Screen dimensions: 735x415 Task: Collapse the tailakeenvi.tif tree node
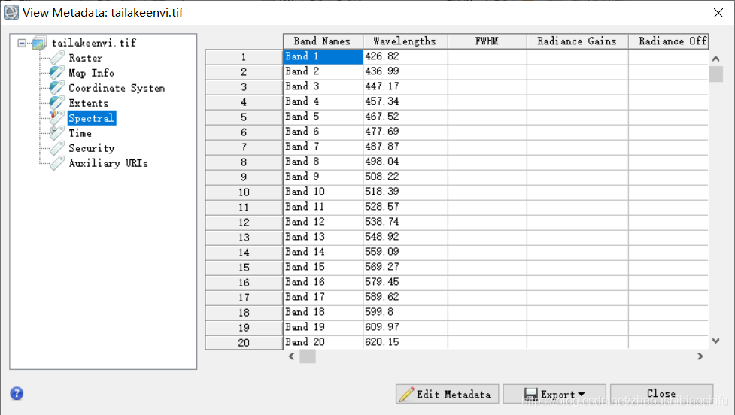[22, 43]
